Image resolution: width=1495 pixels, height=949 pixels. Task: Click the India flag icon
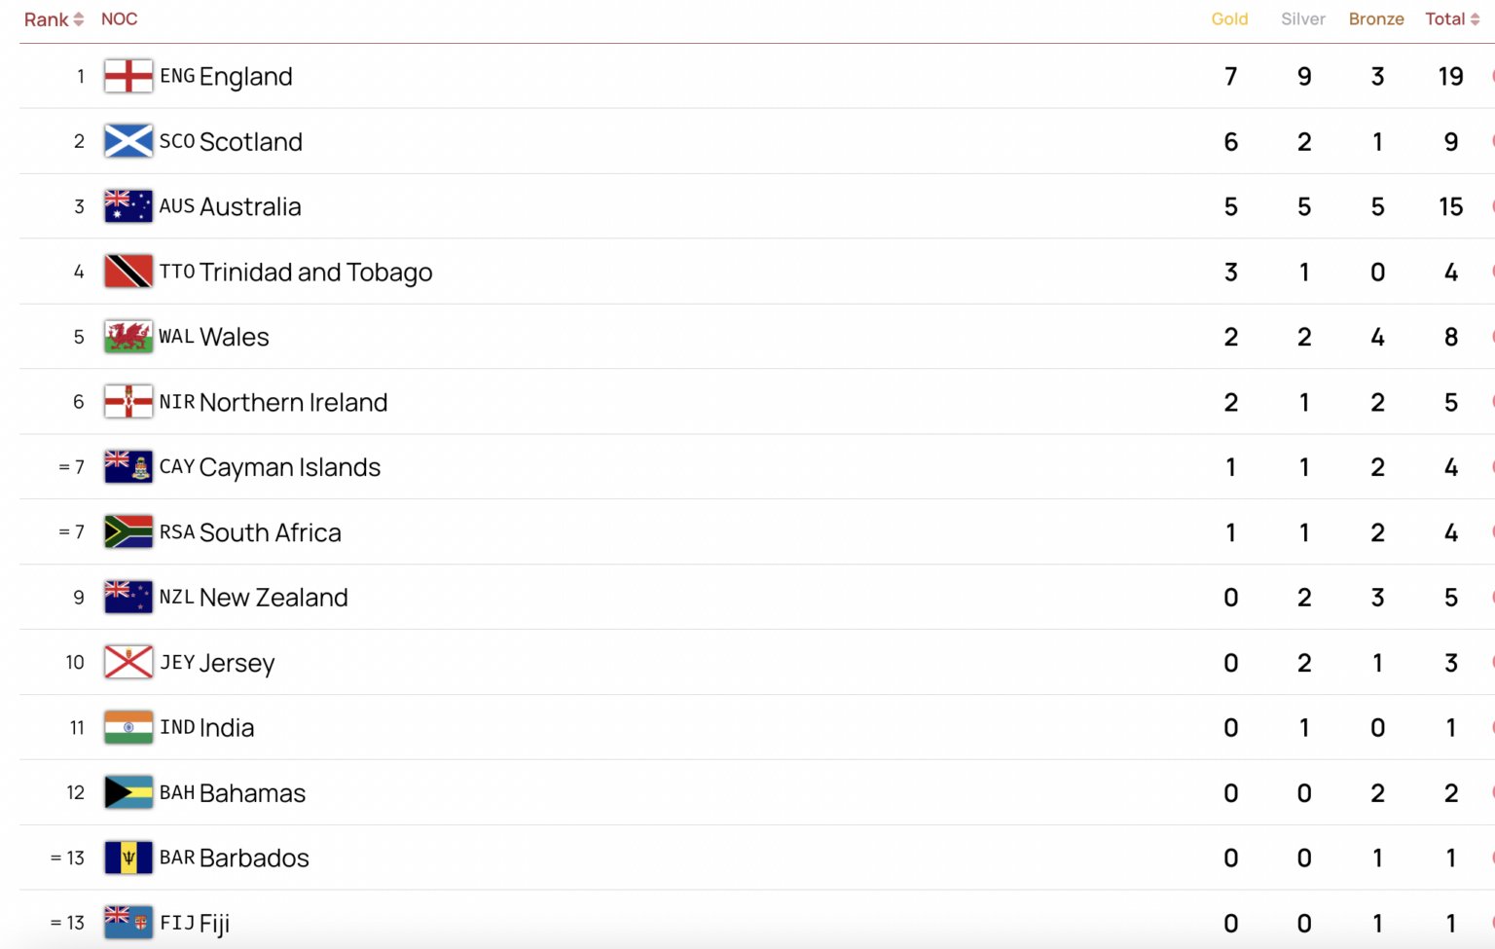(x=128, y=727)
